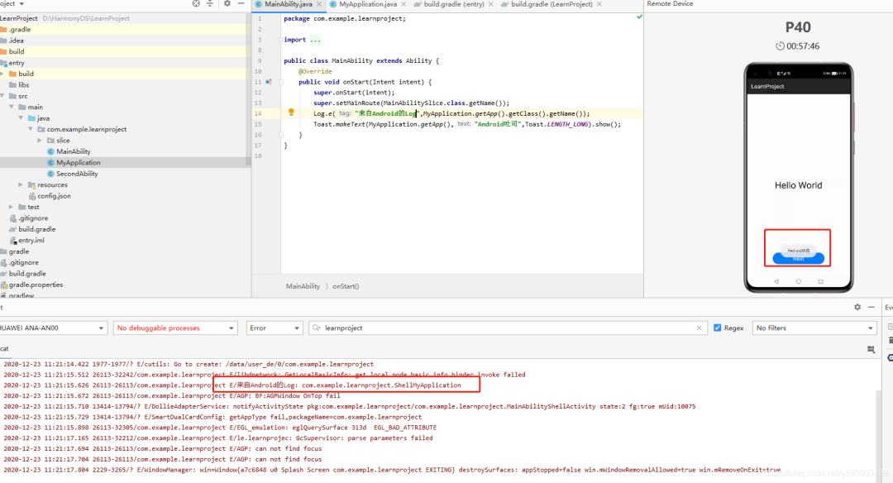The width and height of the screenshot is (893, 483).
Task: Close the MyApplication.java tab
Action: coord(404,4)
